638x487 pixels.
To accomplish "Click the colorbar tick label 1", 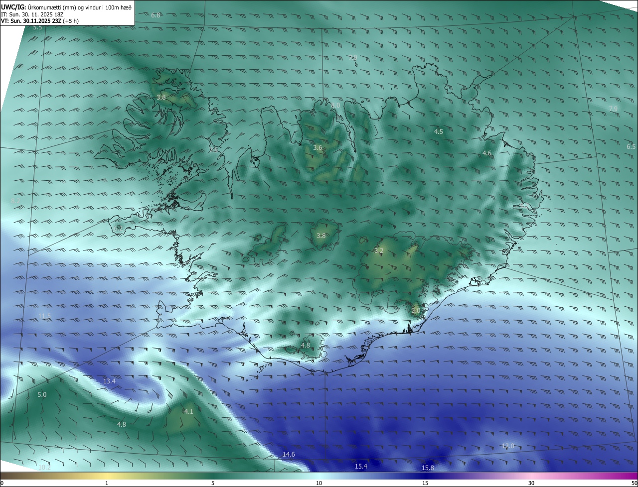I will [107, 484].
